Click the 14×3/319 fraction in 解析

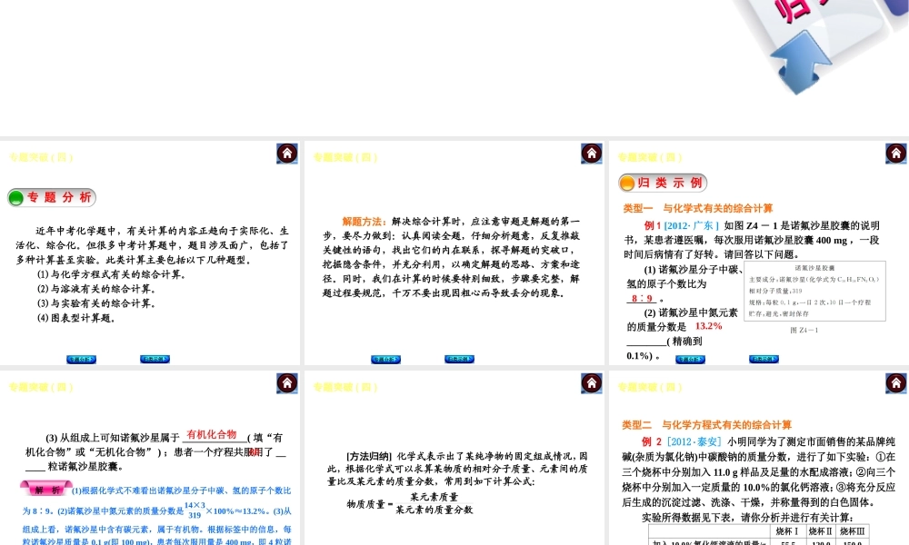click(x=195, y=510)
